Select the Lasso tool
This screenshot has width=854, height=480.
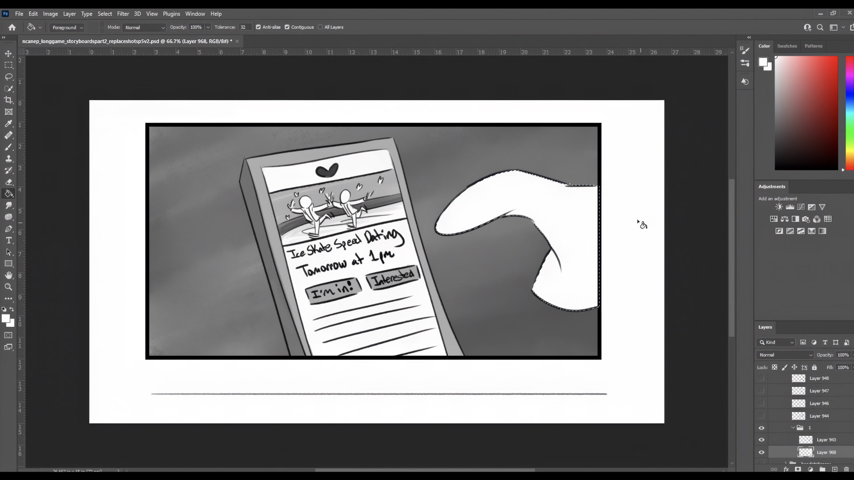click(x=8, y=77)
